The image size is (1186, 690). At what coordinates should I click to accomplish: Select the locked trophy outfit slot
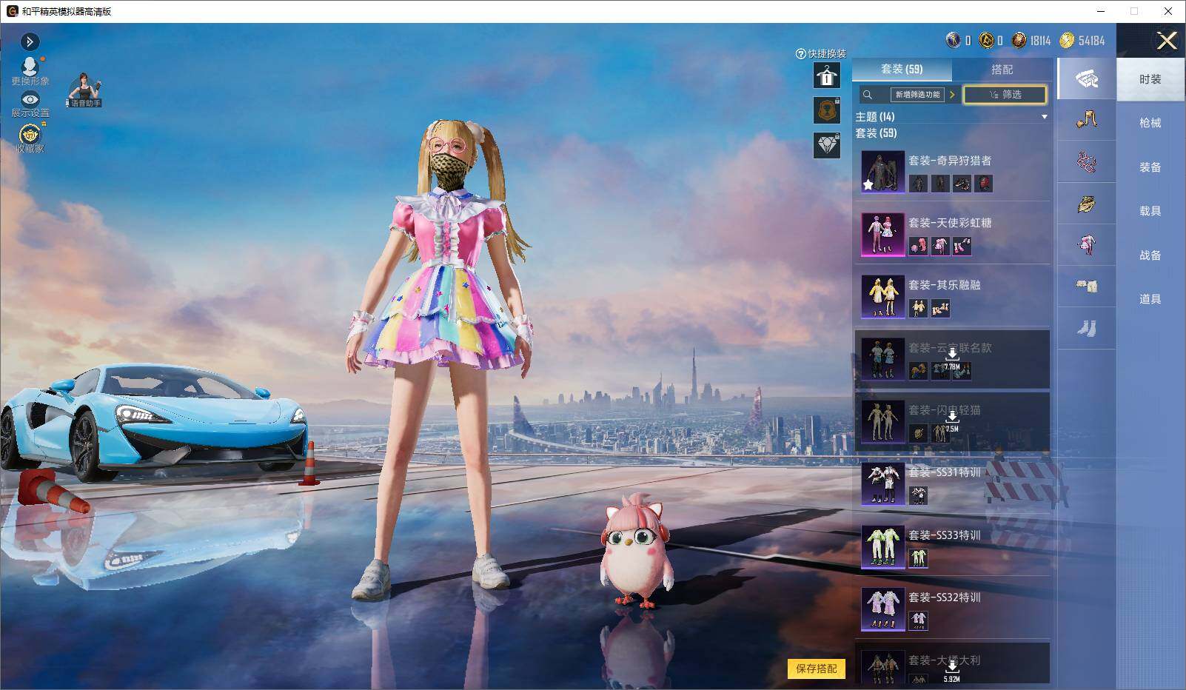point(827,110)
